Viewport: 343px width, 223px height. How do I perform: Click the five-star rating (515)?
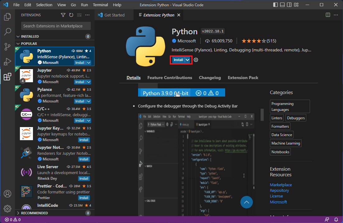[259, 41]
